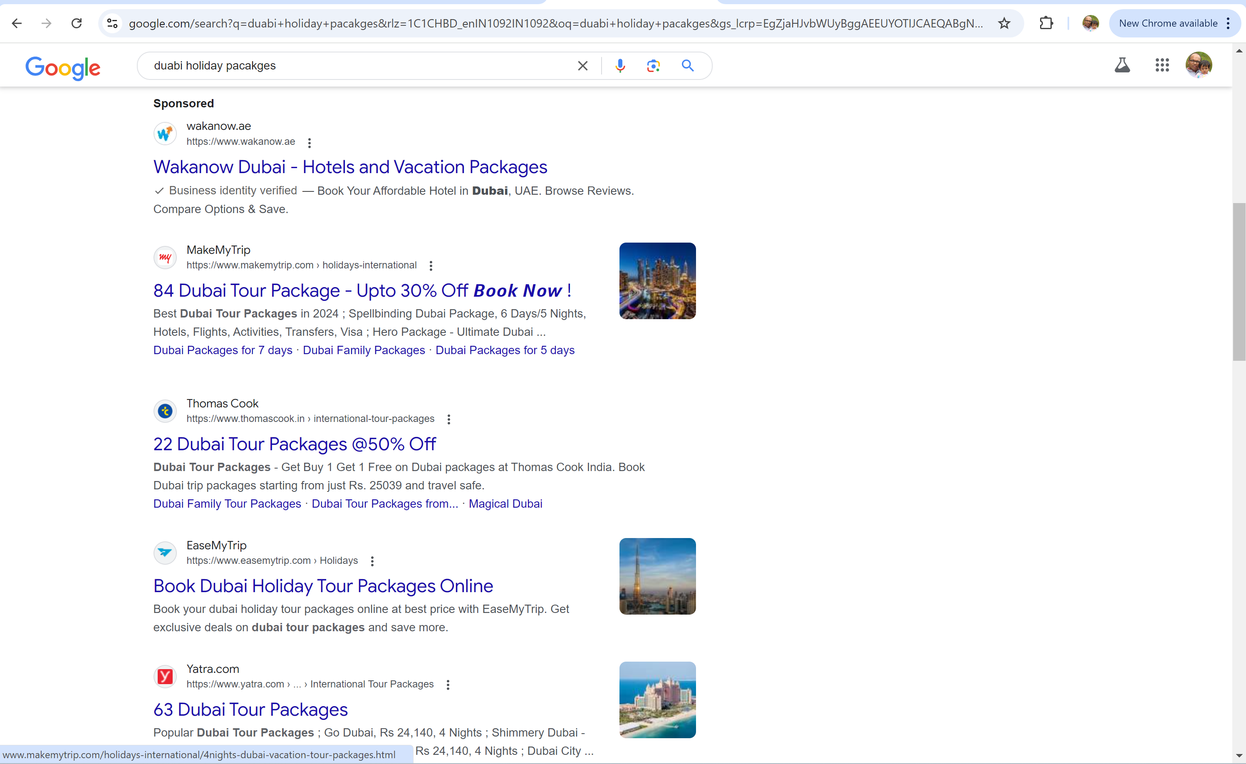Open the Extensions puzzle icon
The width and height of the screenshot is (1246, 764).
tap(1046, 23)
